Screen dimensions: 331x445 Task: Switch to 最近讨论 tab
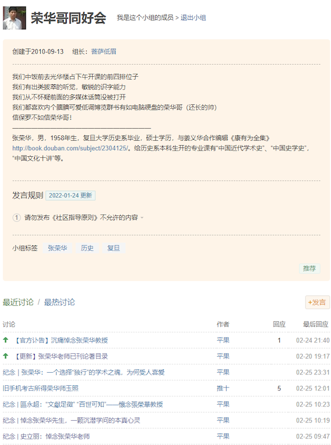18,302
